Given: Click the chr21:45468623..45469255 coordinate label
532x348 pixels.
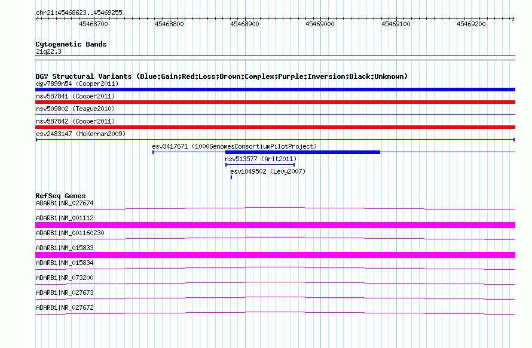Looking at the screenshot, I should click(x=79, y=13).
